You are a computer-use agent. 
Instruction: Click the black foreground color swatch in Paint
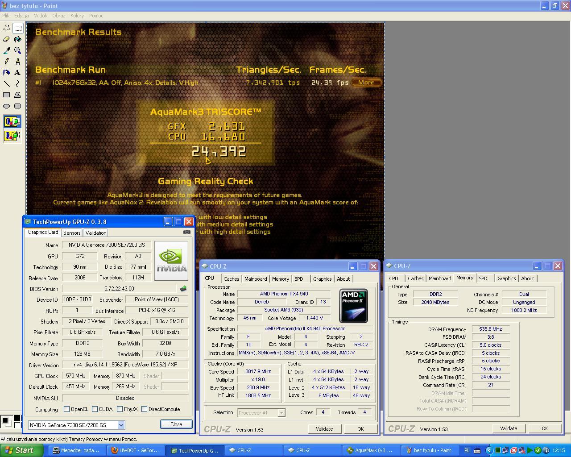[x=5, y=421]
